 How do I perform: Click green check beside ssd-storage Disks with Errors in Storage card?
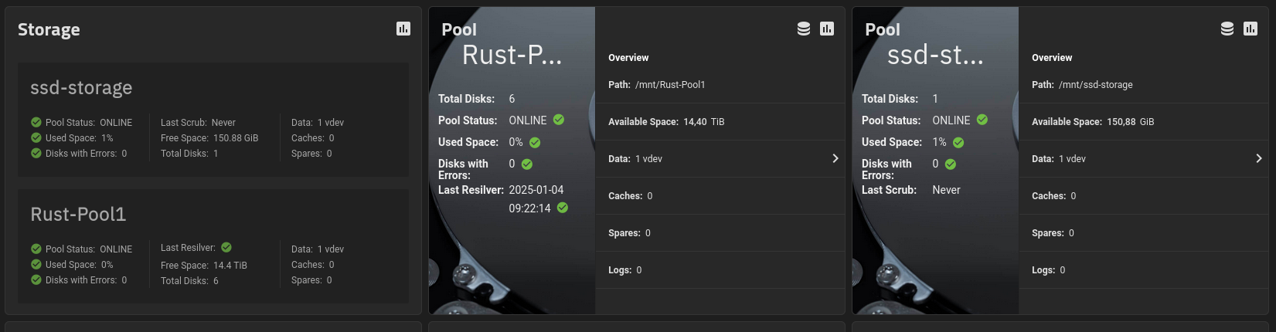tap(36, 153)
